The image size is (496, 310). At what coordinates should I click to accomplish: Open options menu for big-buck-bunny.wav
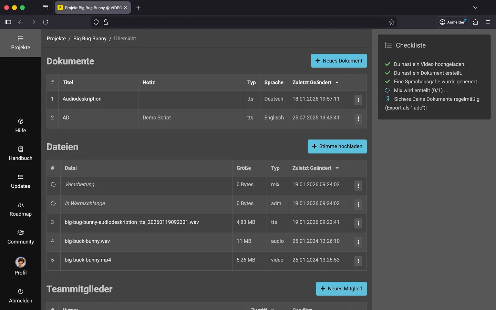click(x=358, y=242)
